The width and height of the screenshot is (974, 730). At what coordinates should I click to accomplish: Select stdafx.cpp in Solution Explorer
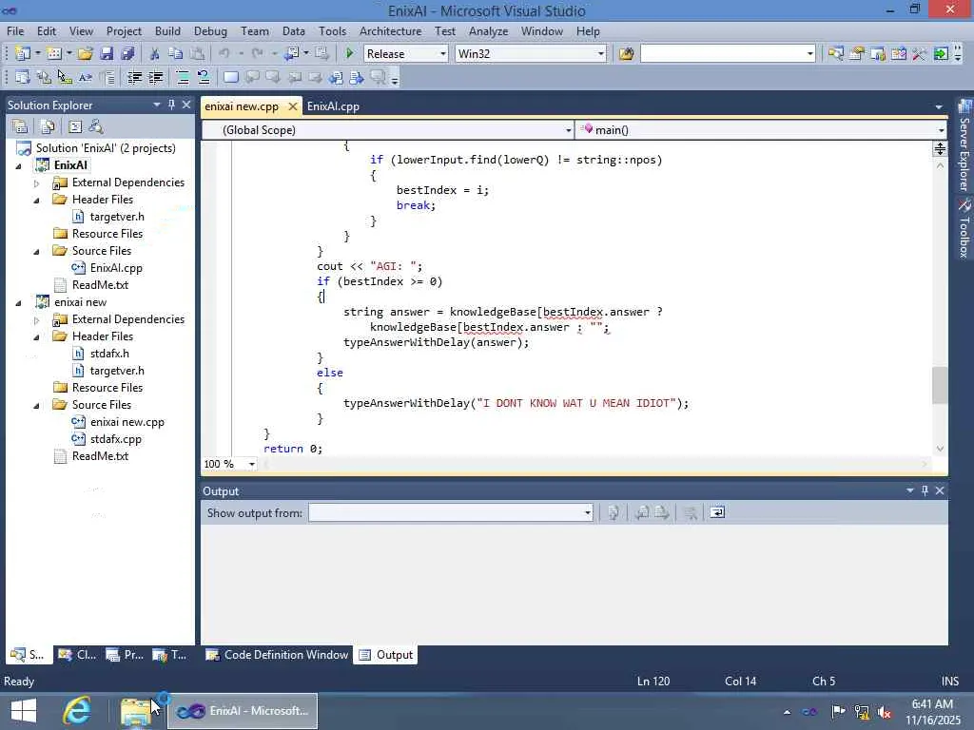point(115,439)
